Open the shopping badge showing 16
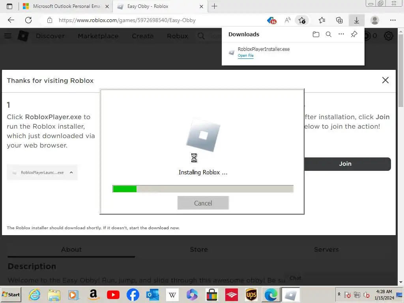Image resolution: width=404 pixels, height=303 pixels. coord(271,20)
